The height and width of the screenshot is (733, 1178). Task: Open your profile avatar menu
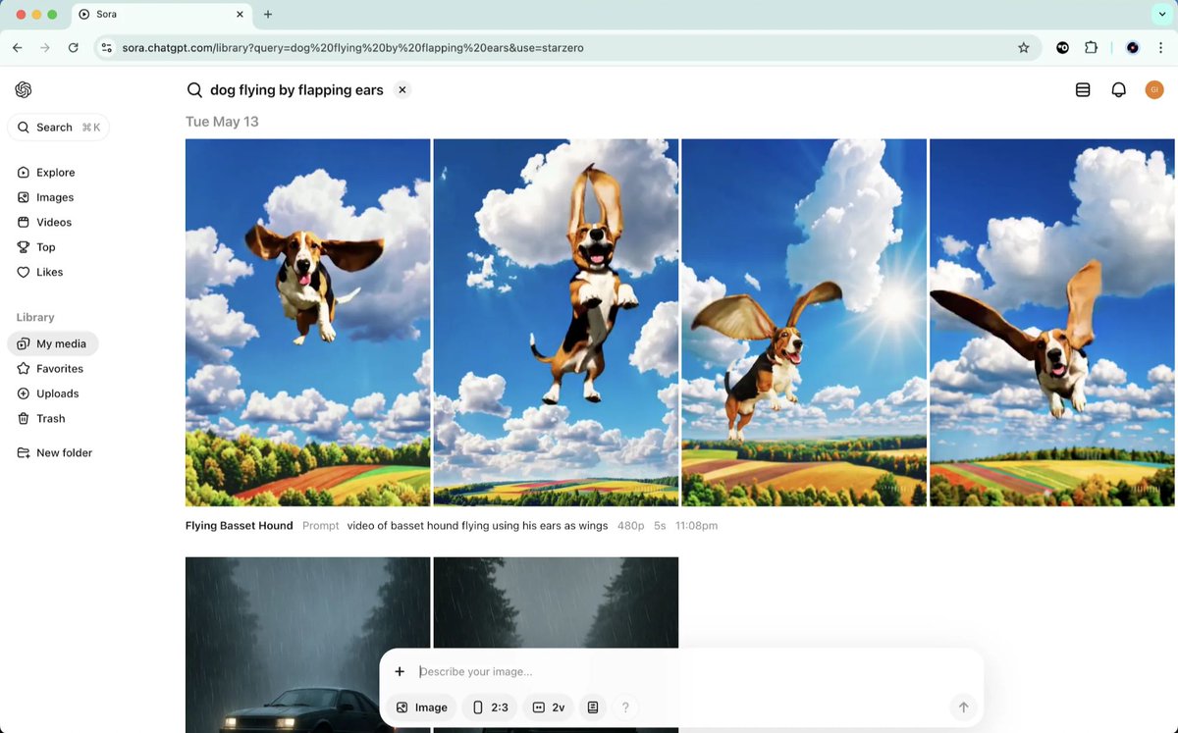coord(1154,89)
